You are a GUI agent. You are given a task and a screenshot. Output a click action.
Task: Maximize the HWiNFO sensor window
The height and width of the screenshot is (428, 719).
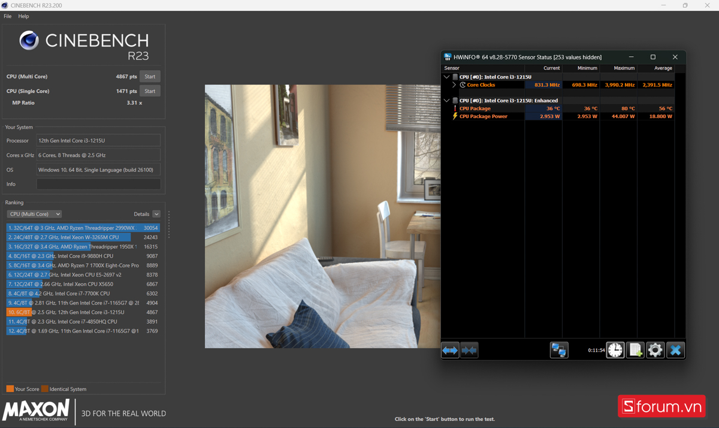point(653,57)
